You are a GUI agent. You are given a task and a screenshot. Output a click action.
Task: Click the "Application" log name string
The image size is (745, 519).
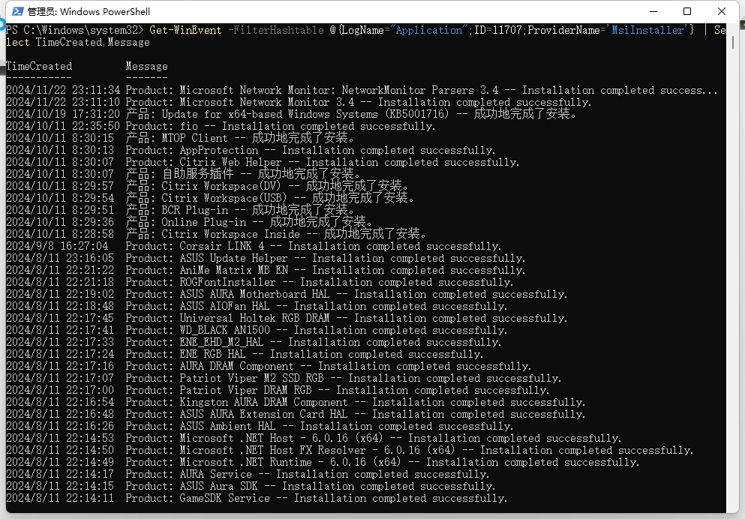click(x=429, y=30)
